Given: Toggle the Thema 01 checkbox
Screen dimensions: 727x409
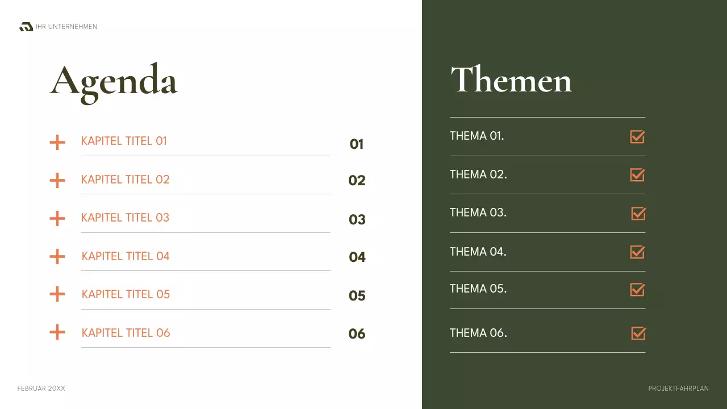Looking at the screenshot, I should [637, 137].
